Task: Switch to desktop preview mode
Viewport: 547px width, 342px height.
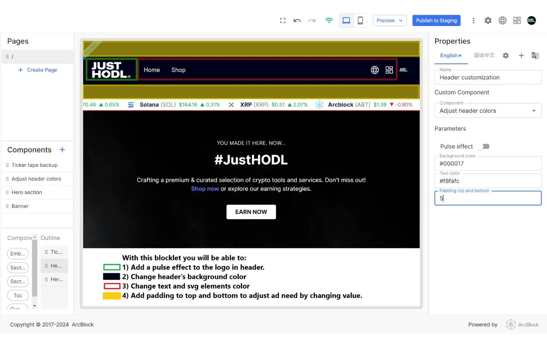Action: pyautogui.click(x=346, y=21)
